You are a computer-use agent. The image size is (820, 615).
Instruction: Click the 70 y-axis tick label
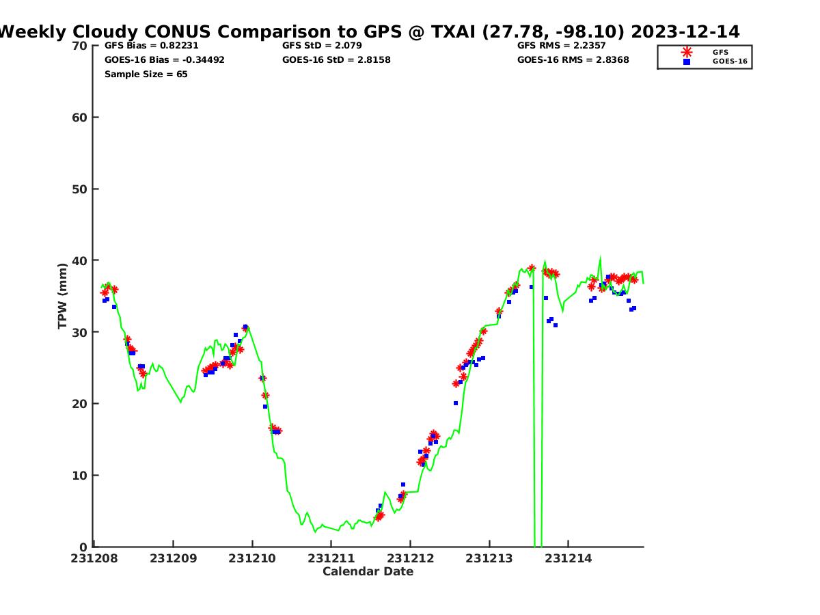coord(80,46)
